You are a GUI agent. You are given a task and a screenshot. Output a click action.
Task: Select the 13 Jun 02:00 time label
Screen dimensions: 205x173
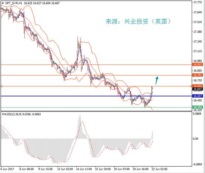tap(65, 169)
